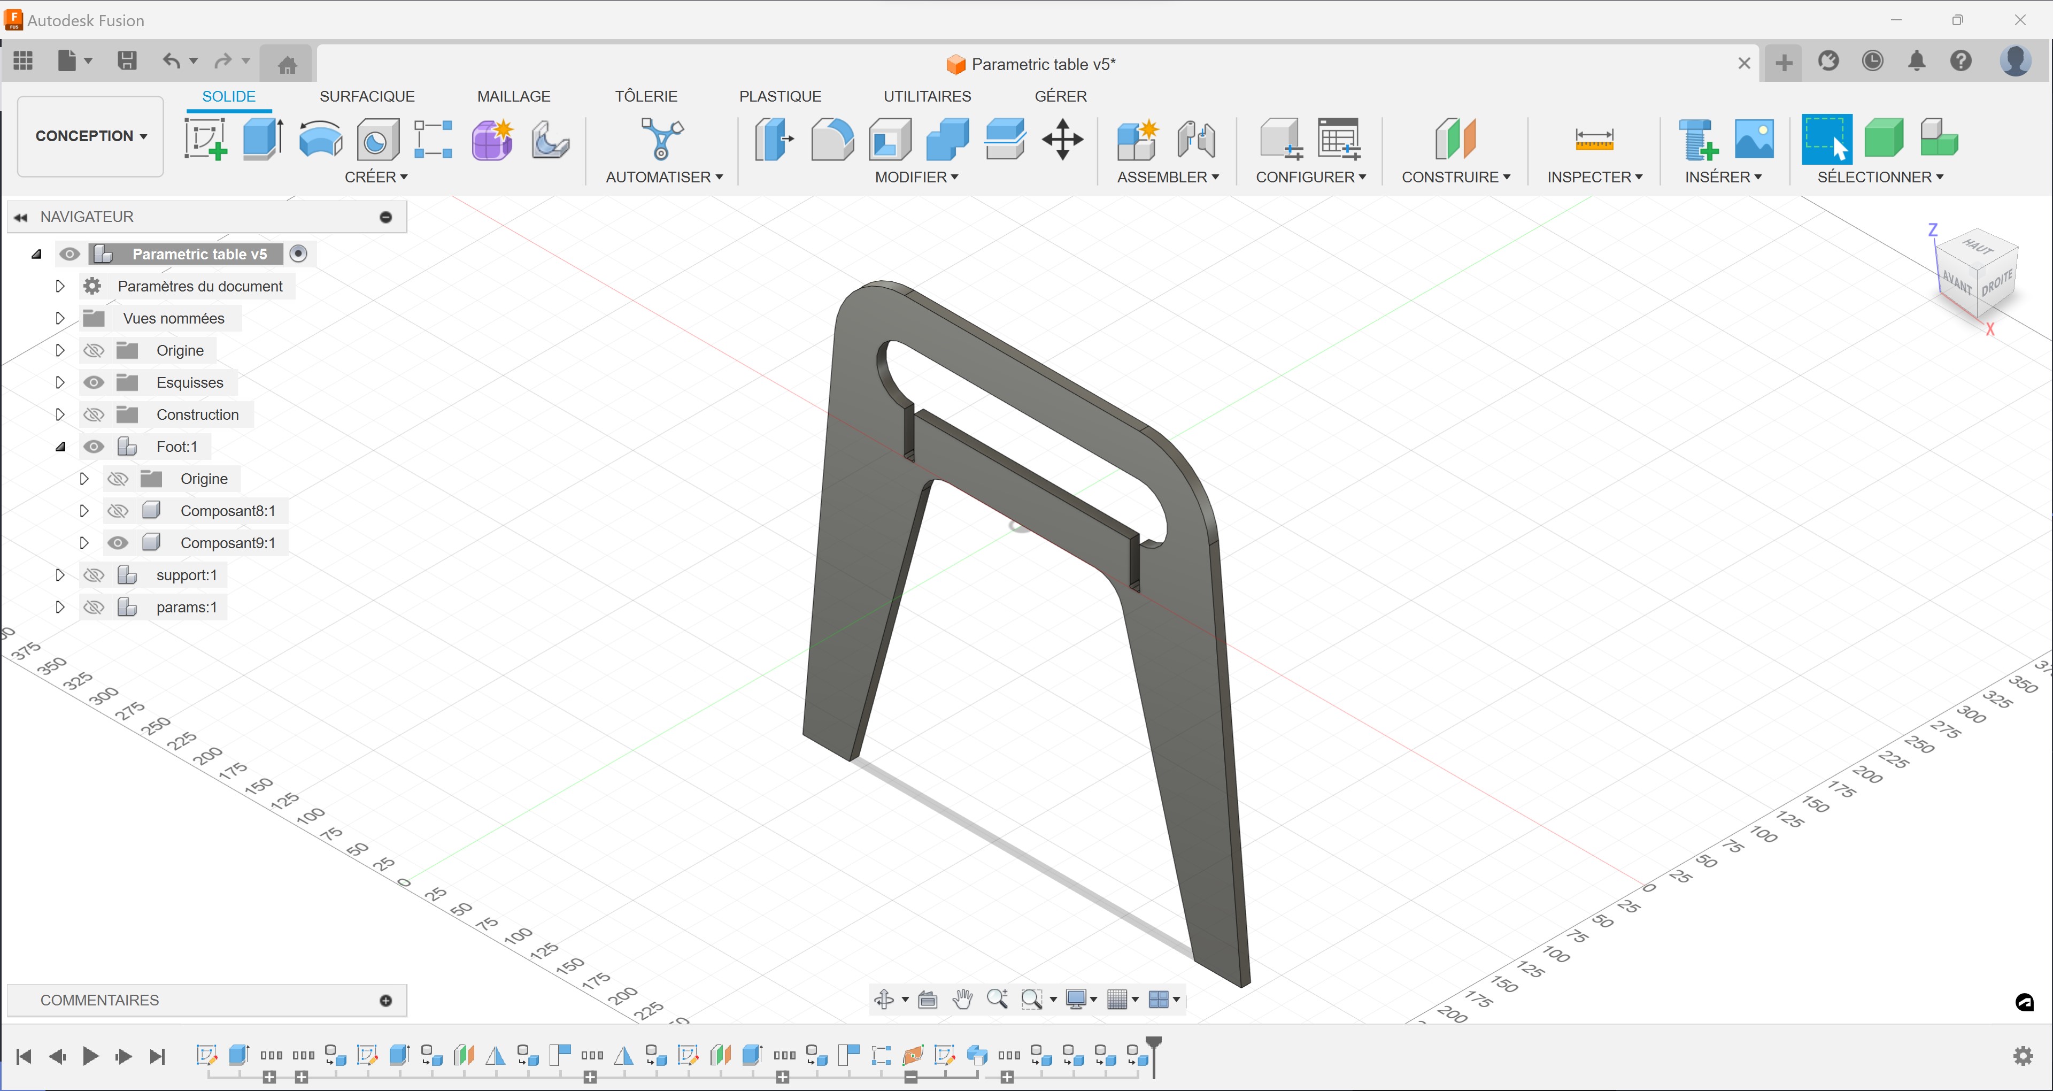The width and height of the screenshot is (2053, 1091).
Task: Open the data panel grid icon
Action: [x=23, y=60]
